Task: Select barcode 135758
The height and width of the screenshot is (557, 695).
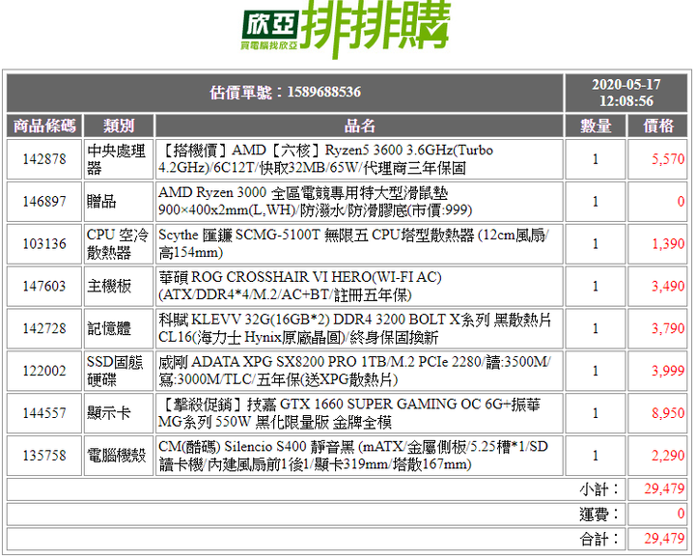Action: [44, 456]
